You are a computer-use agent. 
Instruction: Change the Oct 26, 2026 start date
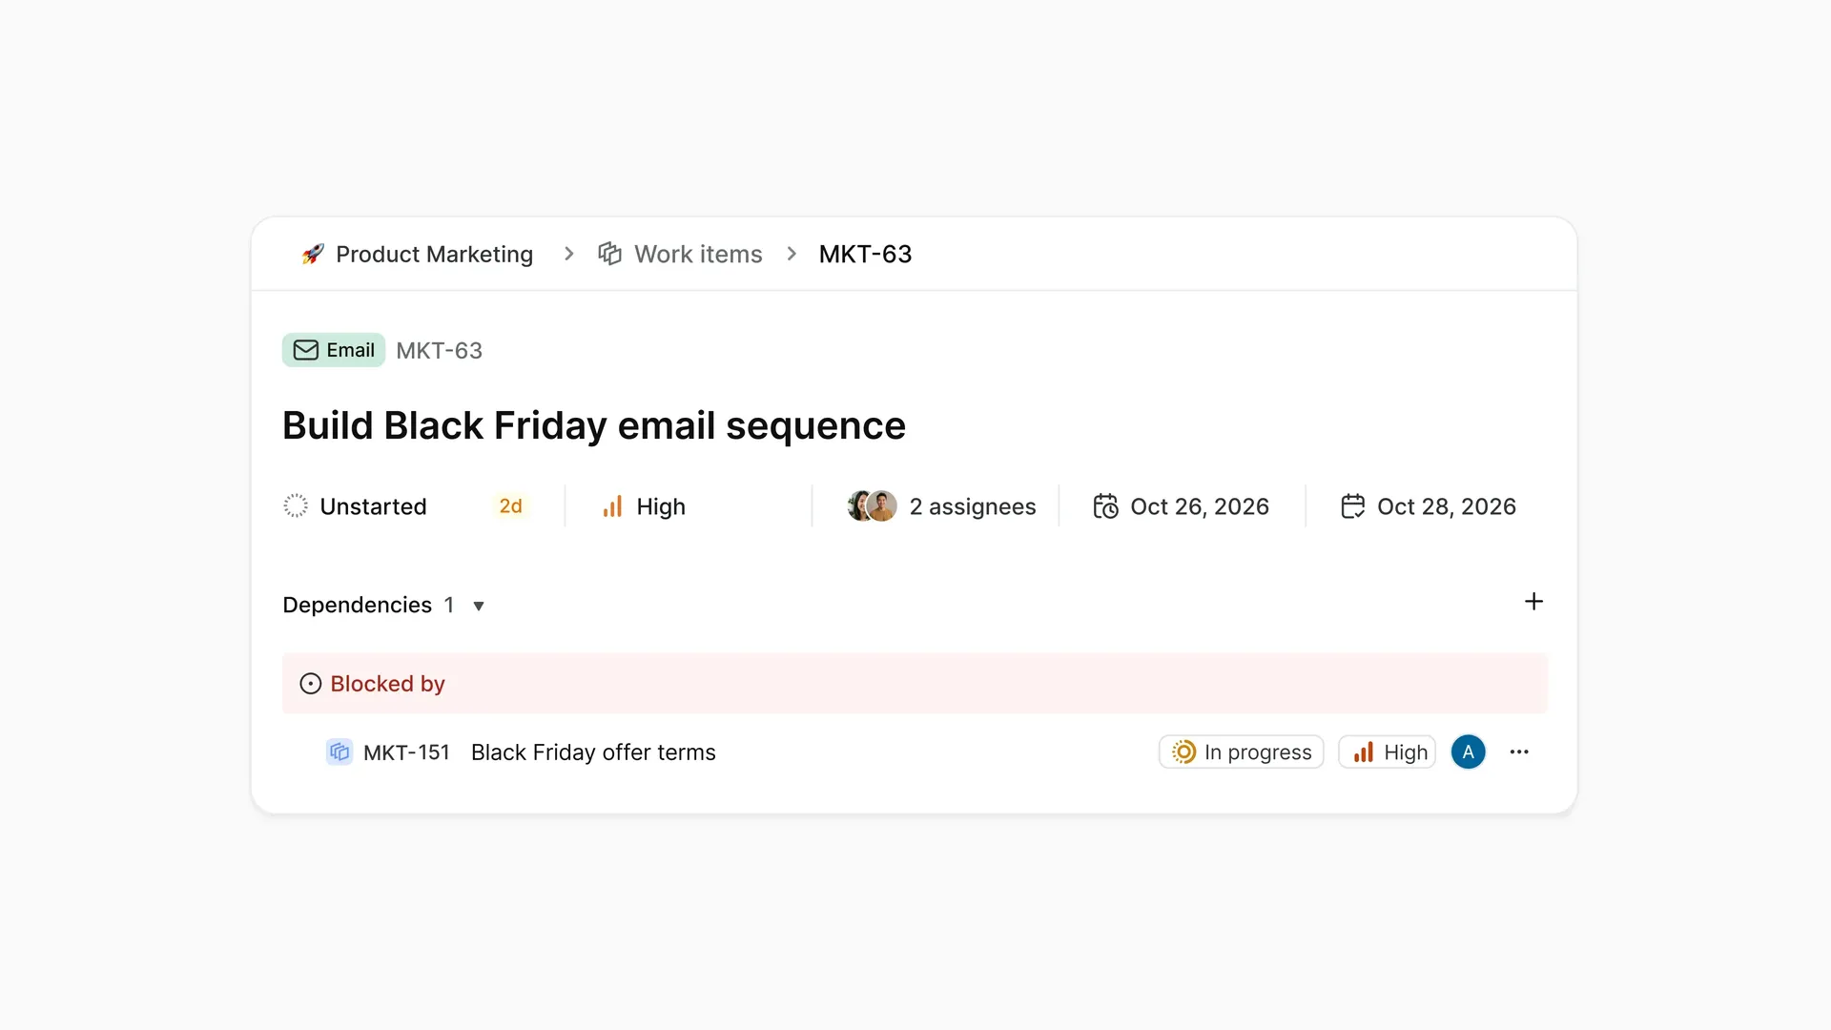[x=1199, y=506]
